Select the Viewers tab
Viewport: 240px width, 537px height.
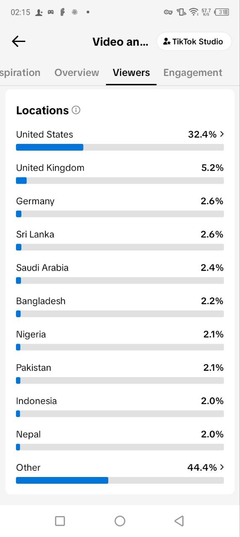coord(131,73)
